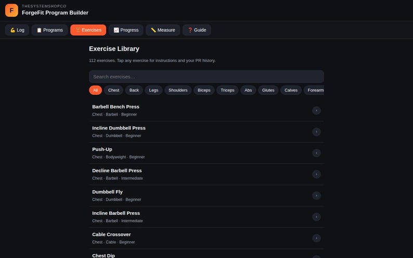The image size is (413, 258).
Task: Open chevron arrow for Decline Barbell Press
Action: coord(316,174)
